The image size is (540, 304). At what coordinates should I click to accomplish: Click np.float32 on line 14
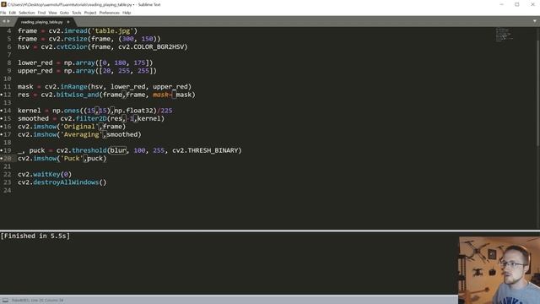click(x=133, y=111)
